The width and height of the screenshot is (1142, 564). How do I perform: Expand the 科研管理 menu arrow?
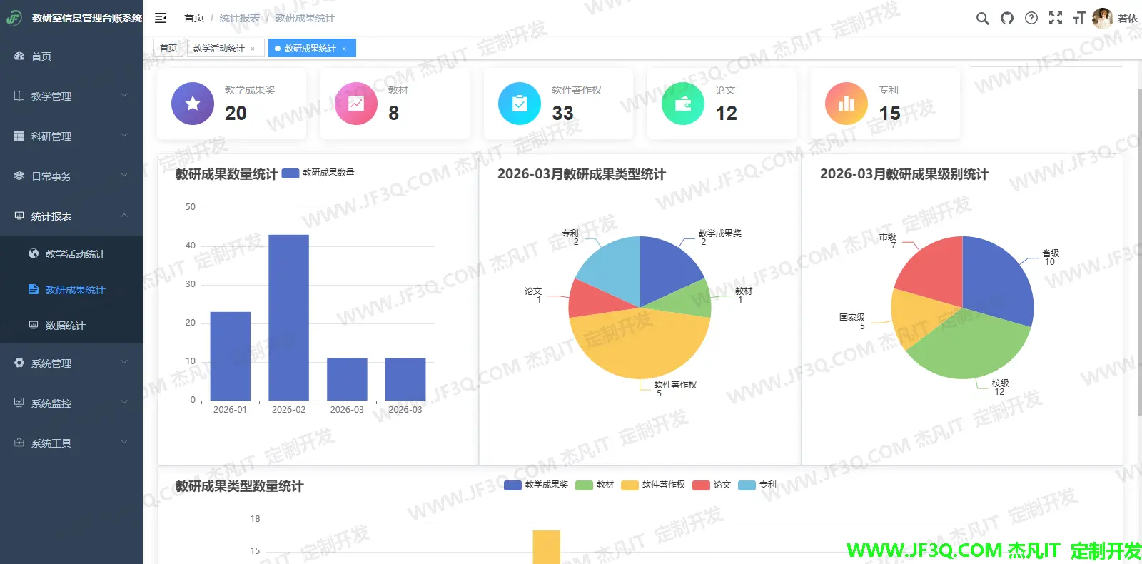tap(124, 135)
